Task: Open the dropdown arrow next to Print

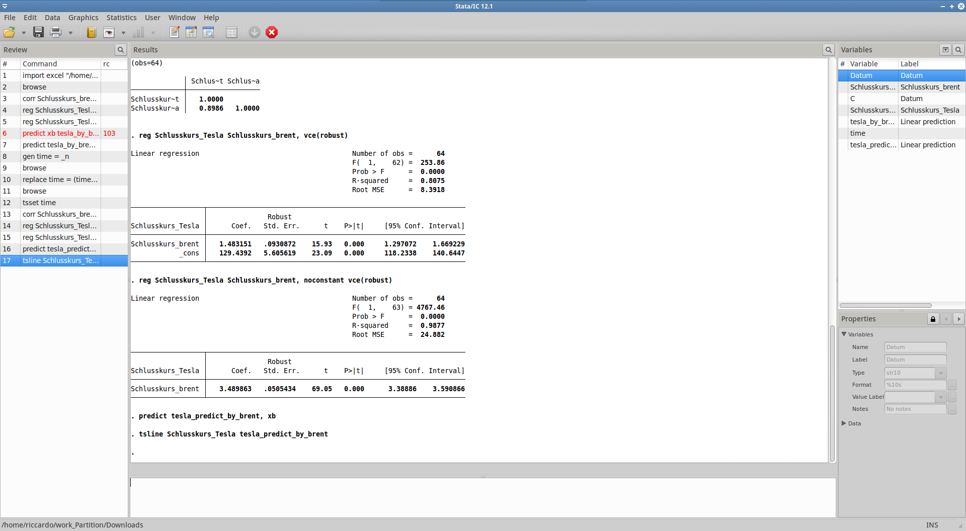Action: (70, 33)
